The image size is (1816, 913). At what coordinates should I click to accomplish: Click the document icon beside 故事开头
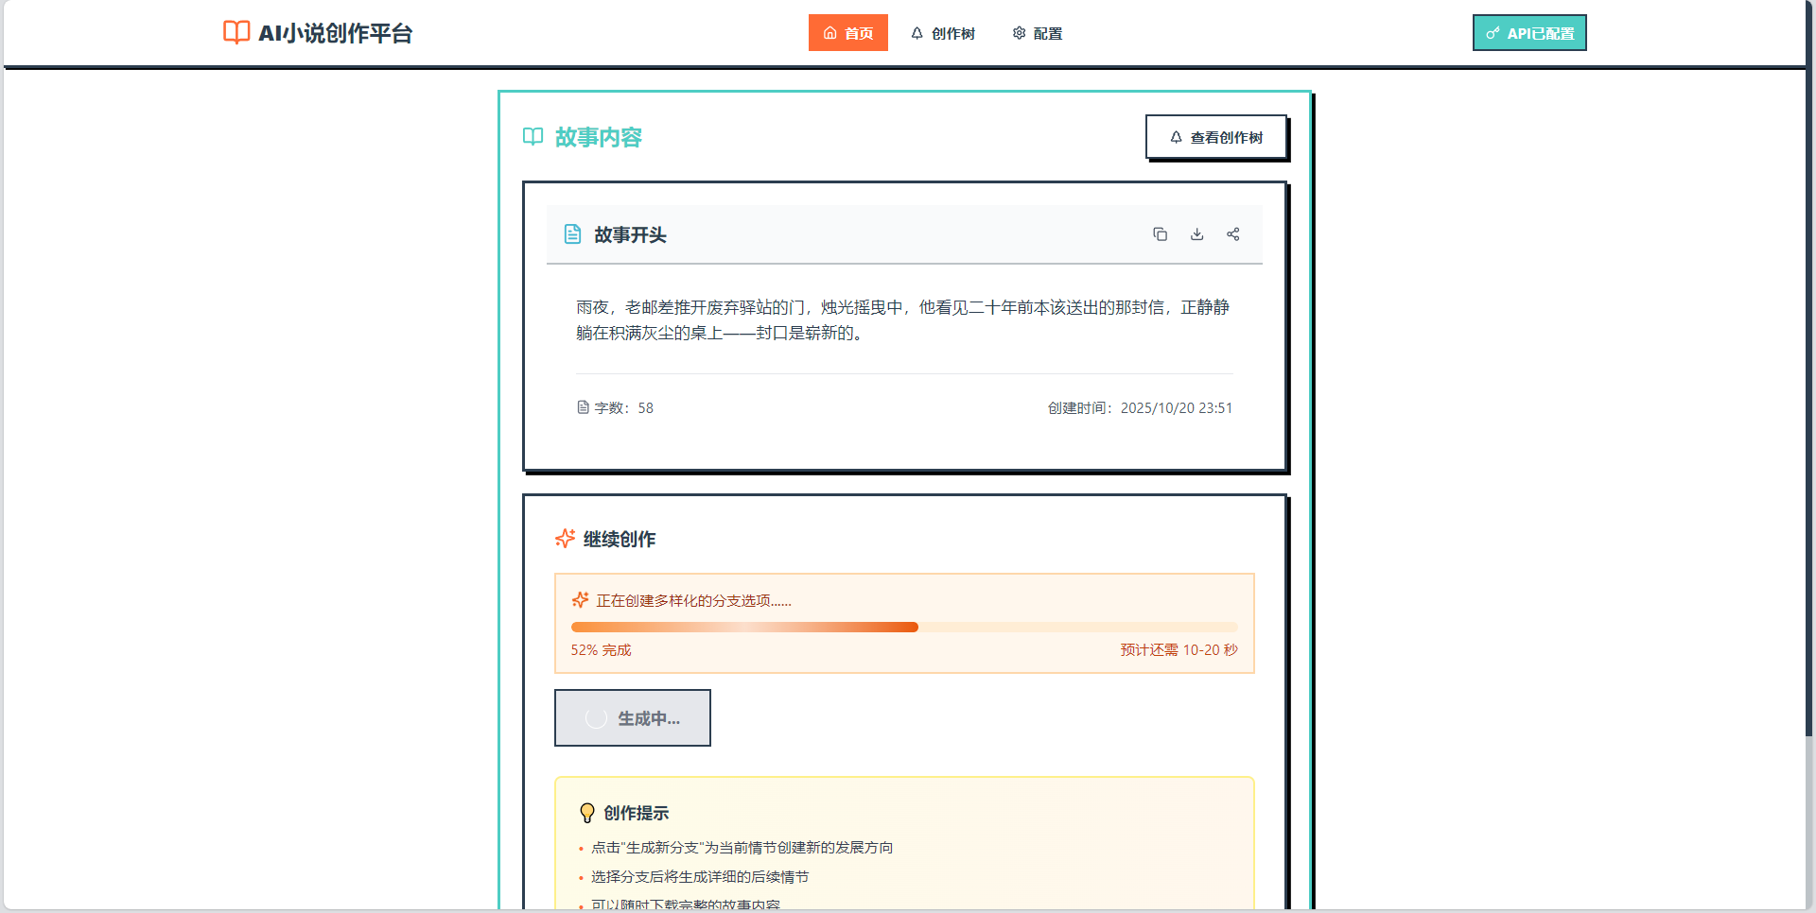pyautogui.click(x=572, y=233)
